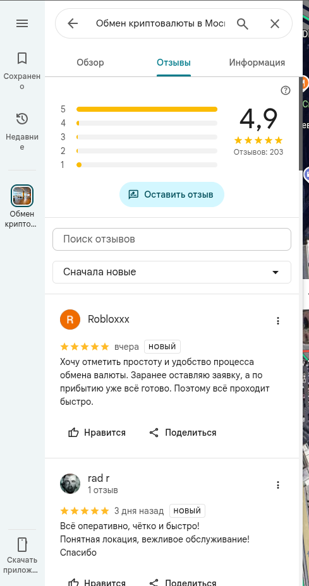Open the more options menu for Robloxxx review
The height and width of the screenshot is (586, 309).
[x=277, y=321]
